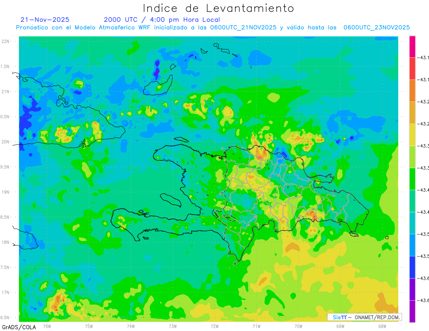Screen dimensions: 429x331
Task: Click the '2000 UTC / 4:00 pm Hora Local' time label
Action: [x=162, y=20]
